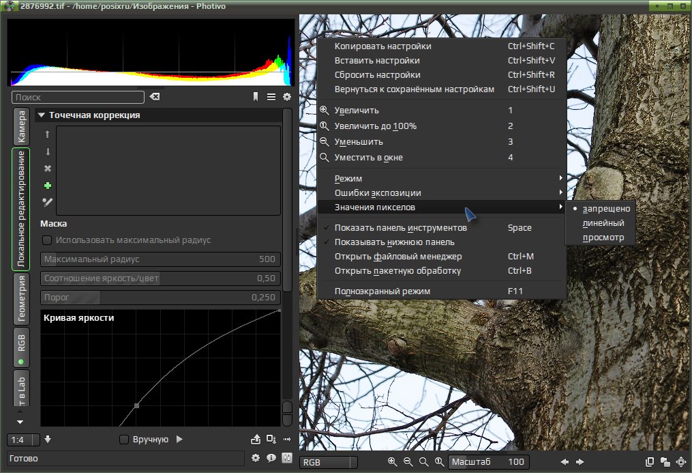This screenshot has height=473, width=692.
Task: Click the sliders icon right of the info bubble
Action: point(287,458)
